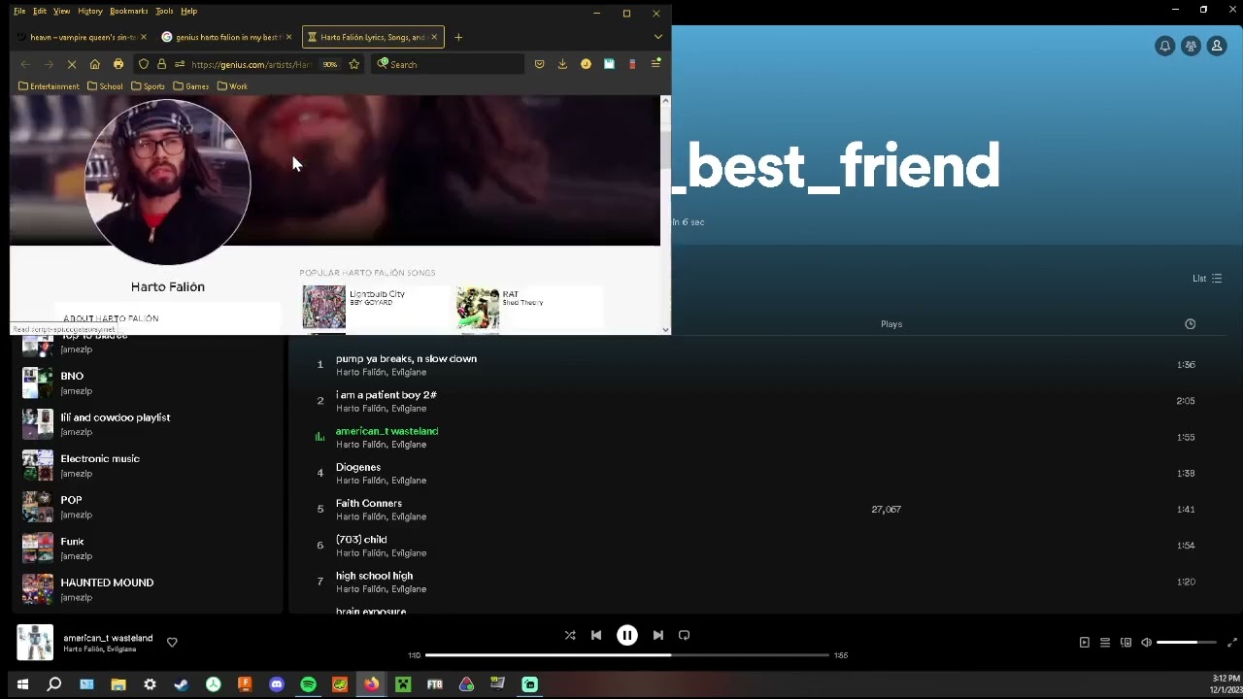1243x699 pixels.
Task: Open a new Firefox tab
Action: 458,37
